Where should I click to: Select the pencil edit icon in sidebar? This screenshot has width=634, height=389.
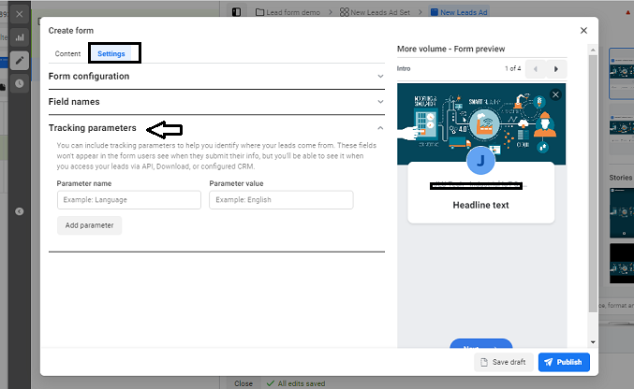click(20, 60)
